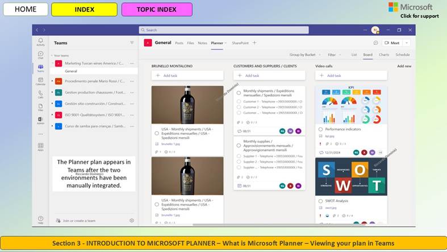Open more options for Marketing Tuscan wines team

[x=132, y=63]
